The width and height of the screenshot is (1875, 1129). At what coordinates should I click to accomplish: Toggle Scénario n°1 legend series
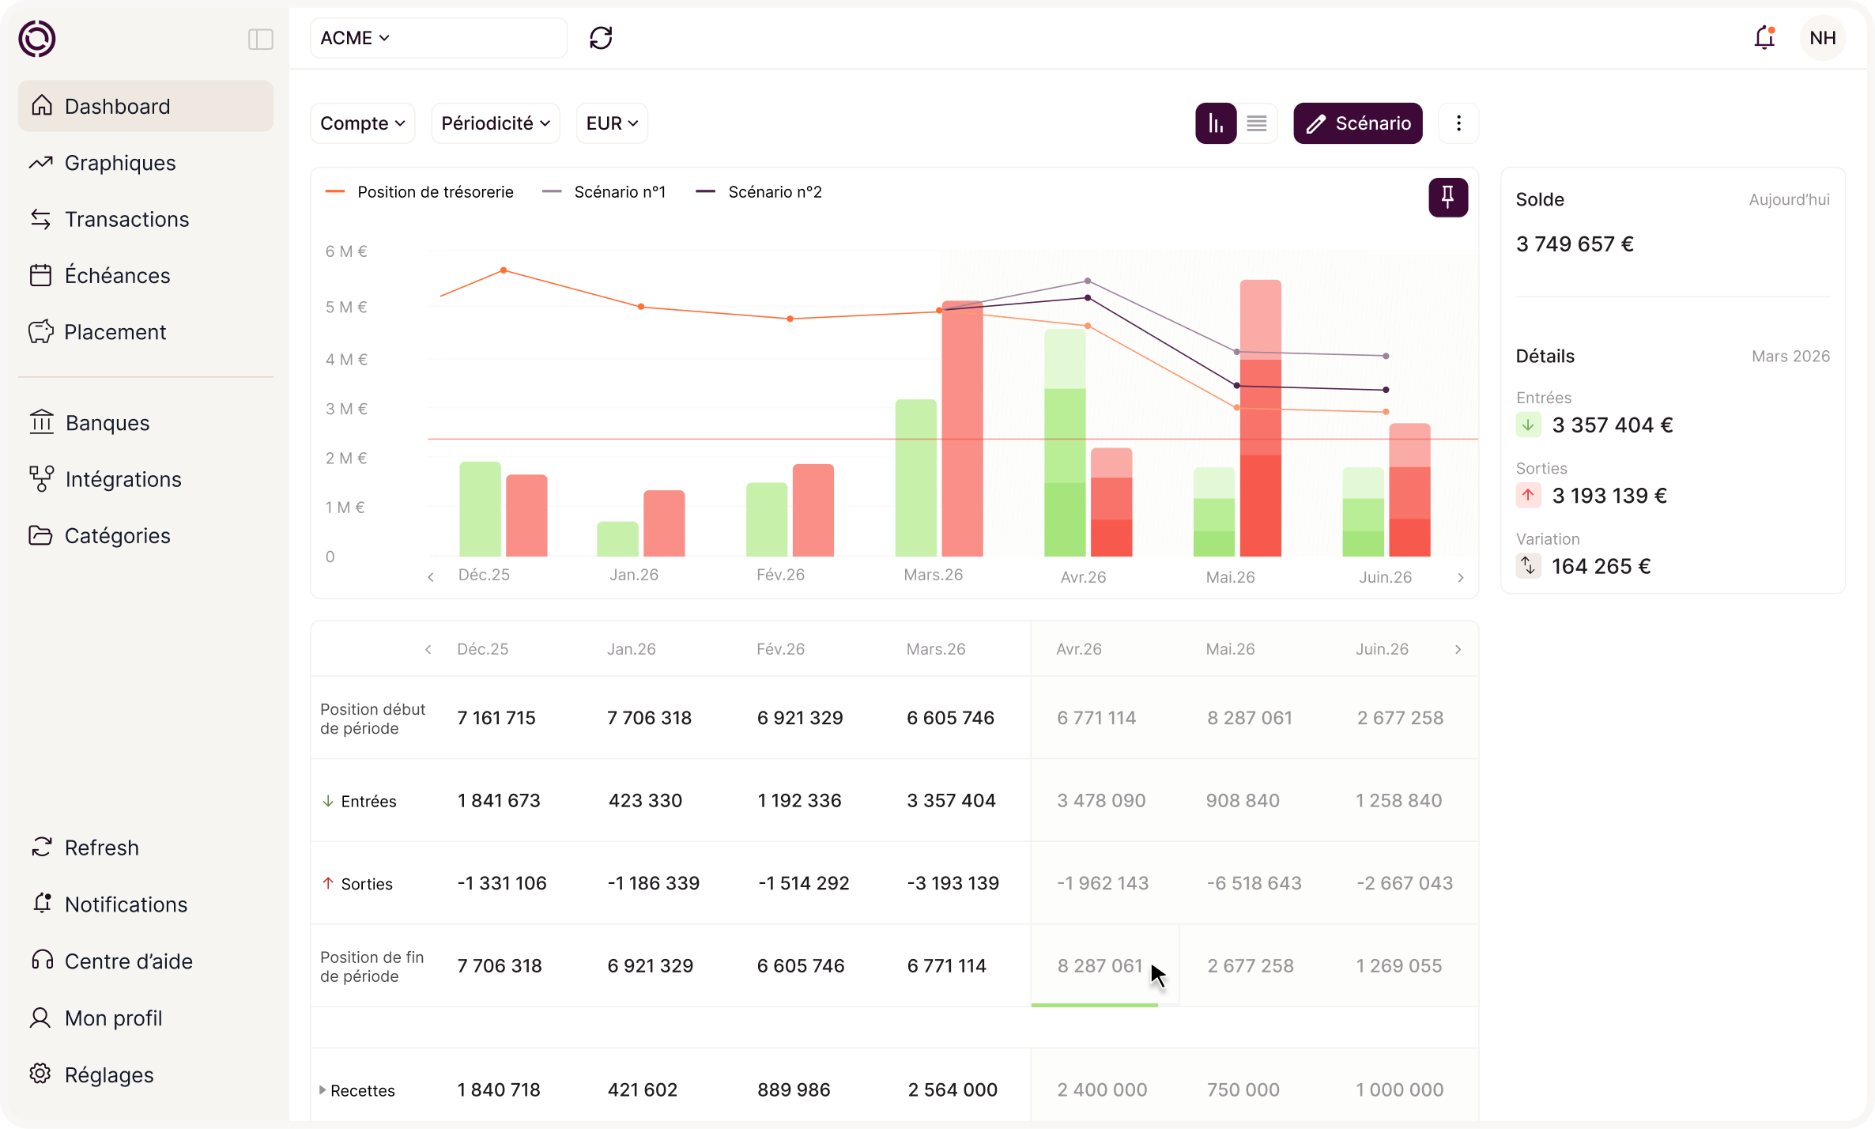point(604,192)
